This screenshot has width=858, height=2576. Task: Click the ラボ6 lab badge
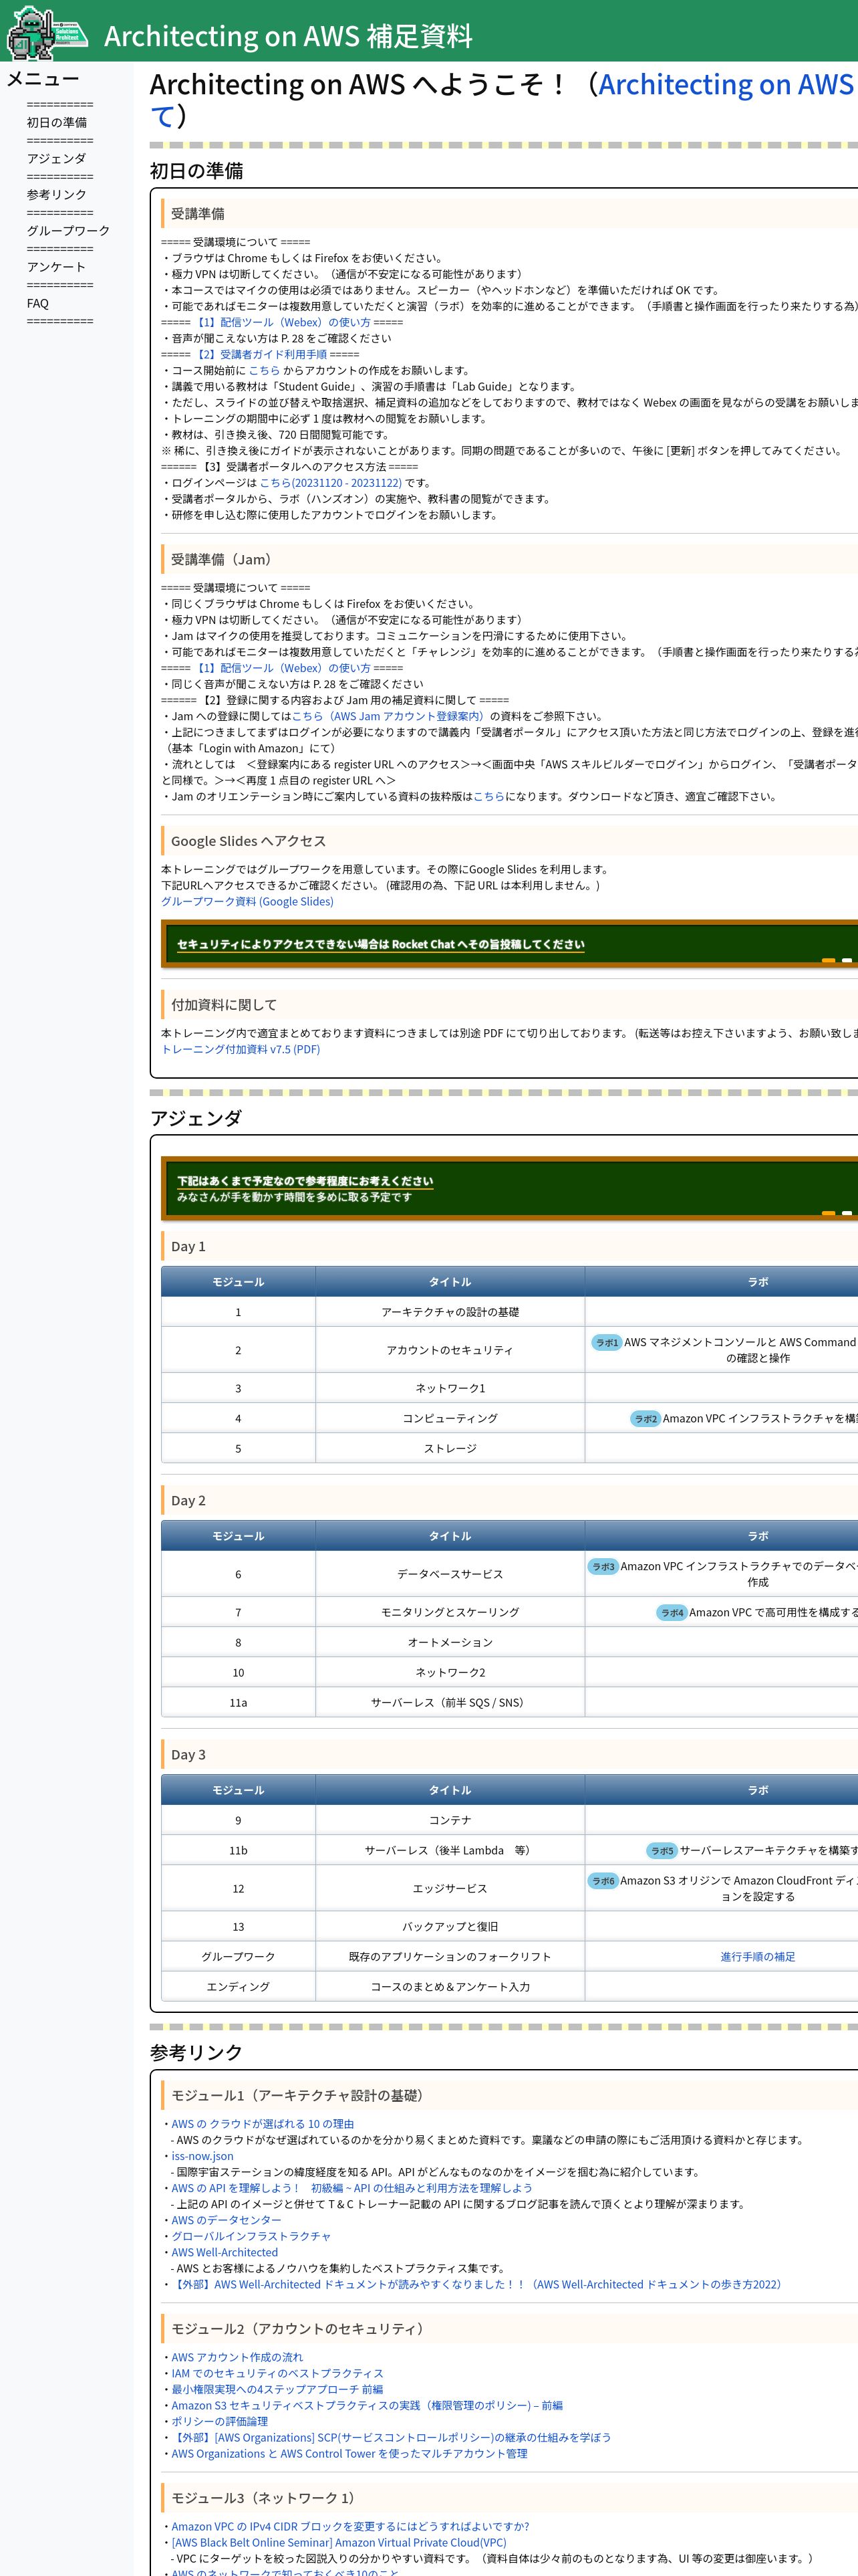(x=602, y=1880)
